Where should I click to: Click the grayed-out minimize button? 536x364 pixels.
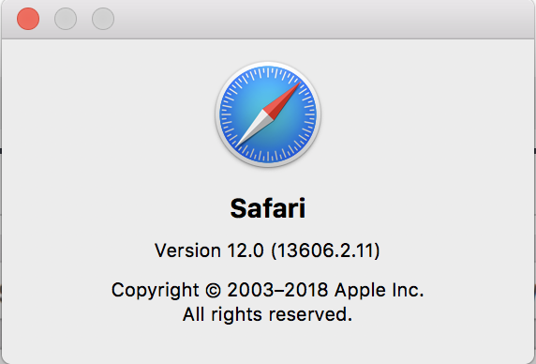pyautogui.click(x=66, y=19)
